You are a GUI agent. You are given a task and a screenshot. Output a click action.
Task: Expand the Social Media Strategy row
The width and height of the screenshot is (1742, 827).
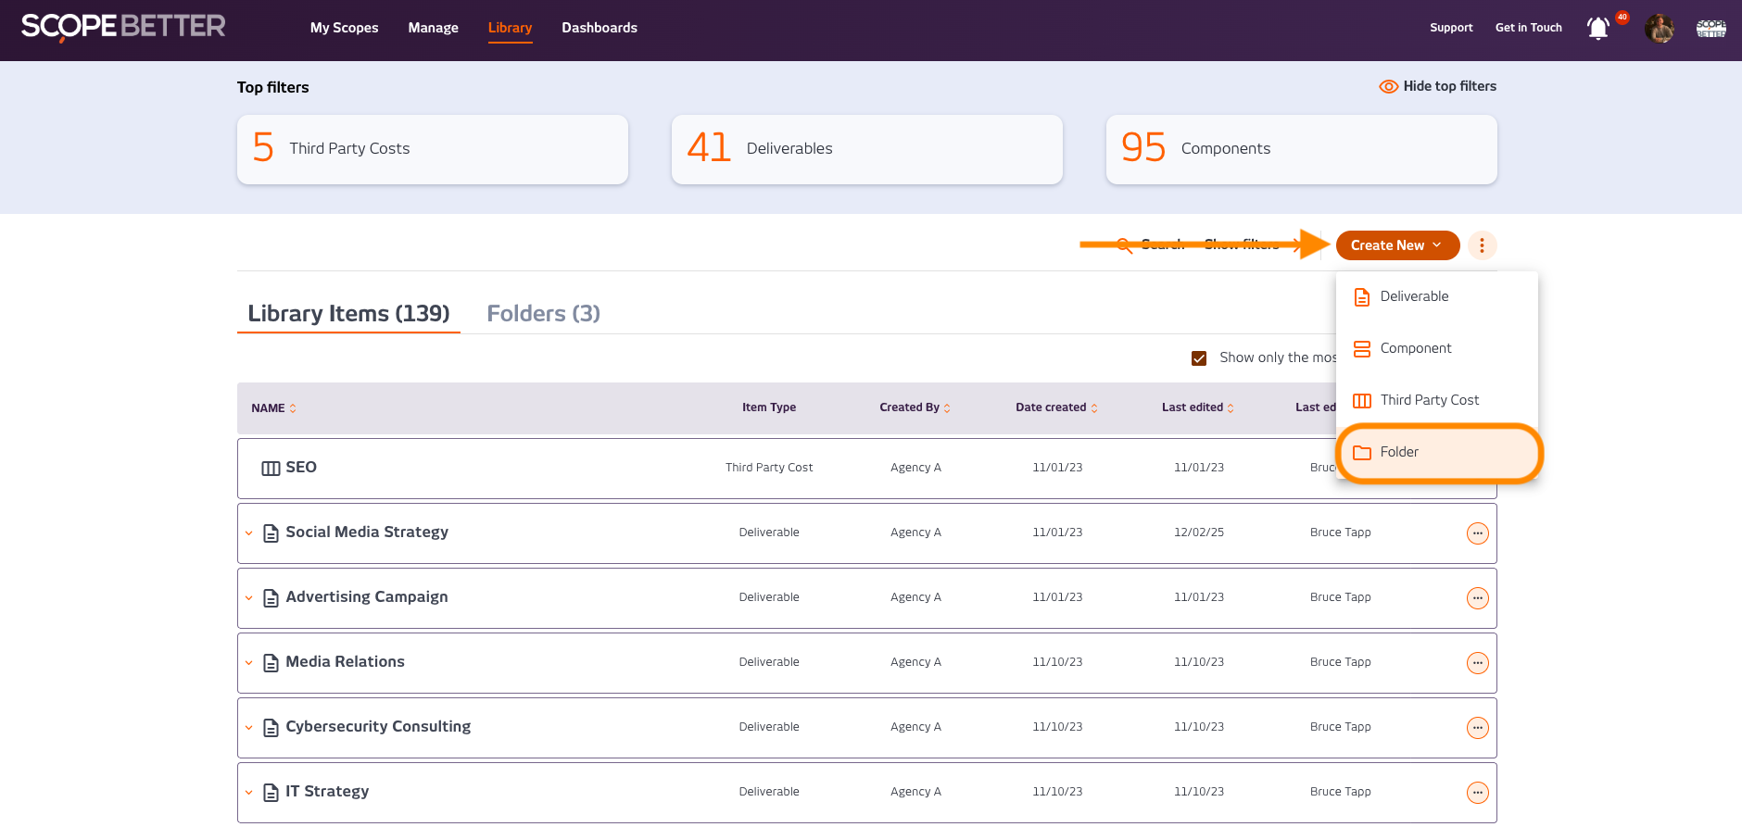(x=248, y=533)
